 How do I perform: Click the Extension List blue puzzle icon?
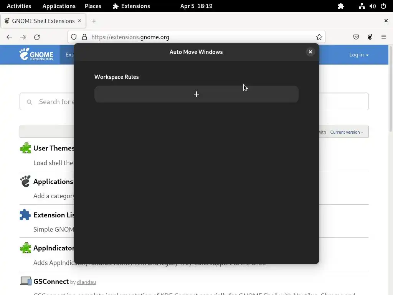25,215
